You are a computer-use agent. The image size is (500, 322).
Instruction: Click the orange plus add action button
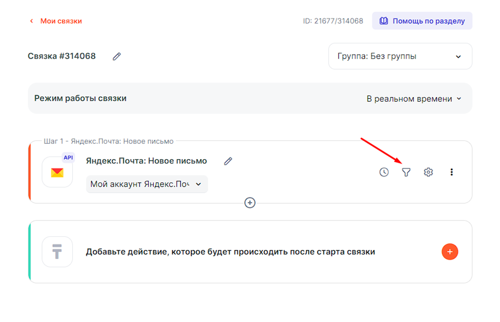point(450,252)
